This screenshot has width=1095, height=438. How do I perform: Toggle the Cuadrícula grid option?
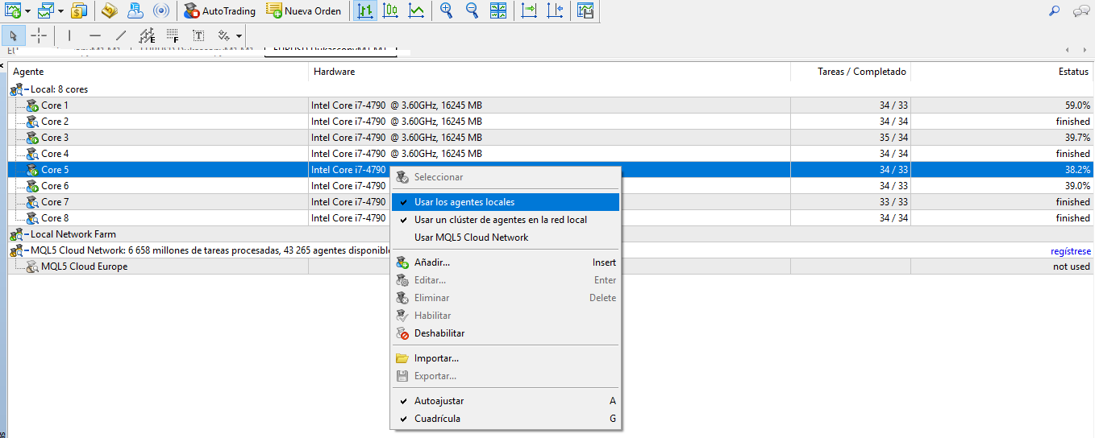pyautogui.click(x=437, y=419)
